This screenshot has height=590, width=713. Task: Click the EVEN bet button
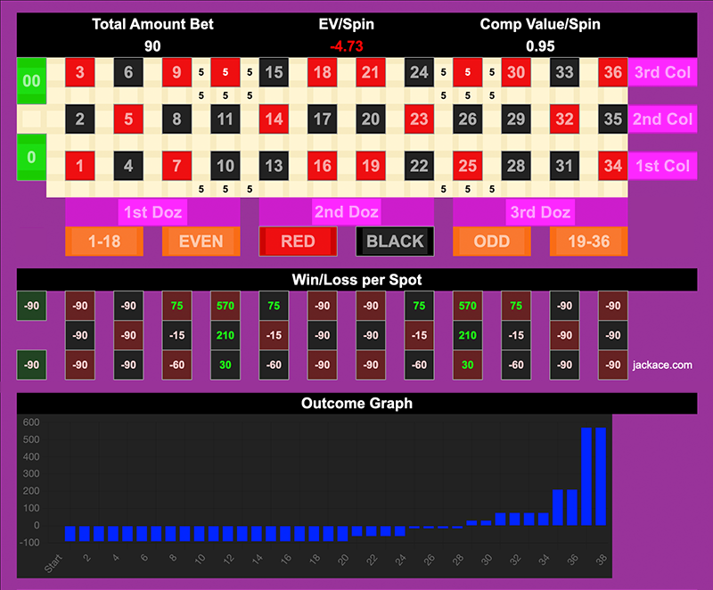click(x=201, y=242)
